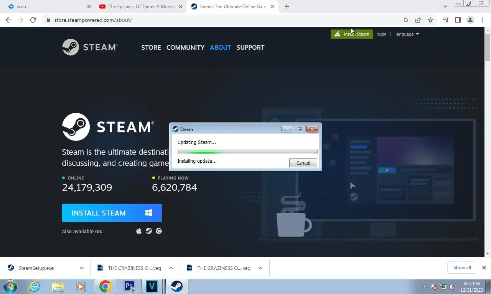The image size is (491, 294).
Task: Open the SUPPORT menu item
Action: click(x=250, y=47)
